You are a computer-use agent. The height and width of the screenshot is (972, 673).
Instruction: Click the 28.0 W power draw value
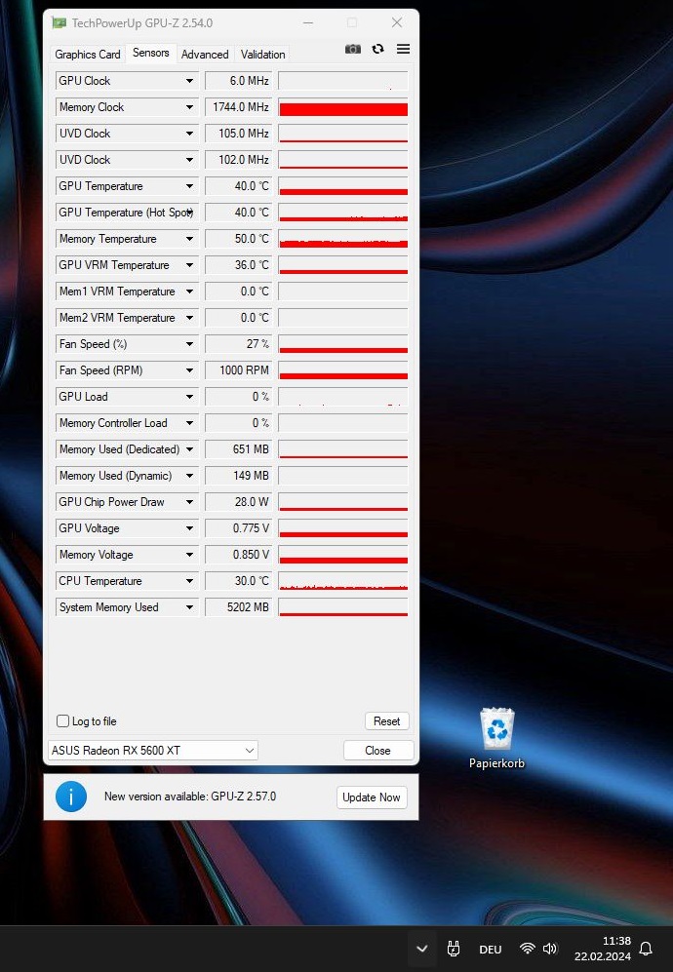[x=239, y=502]
